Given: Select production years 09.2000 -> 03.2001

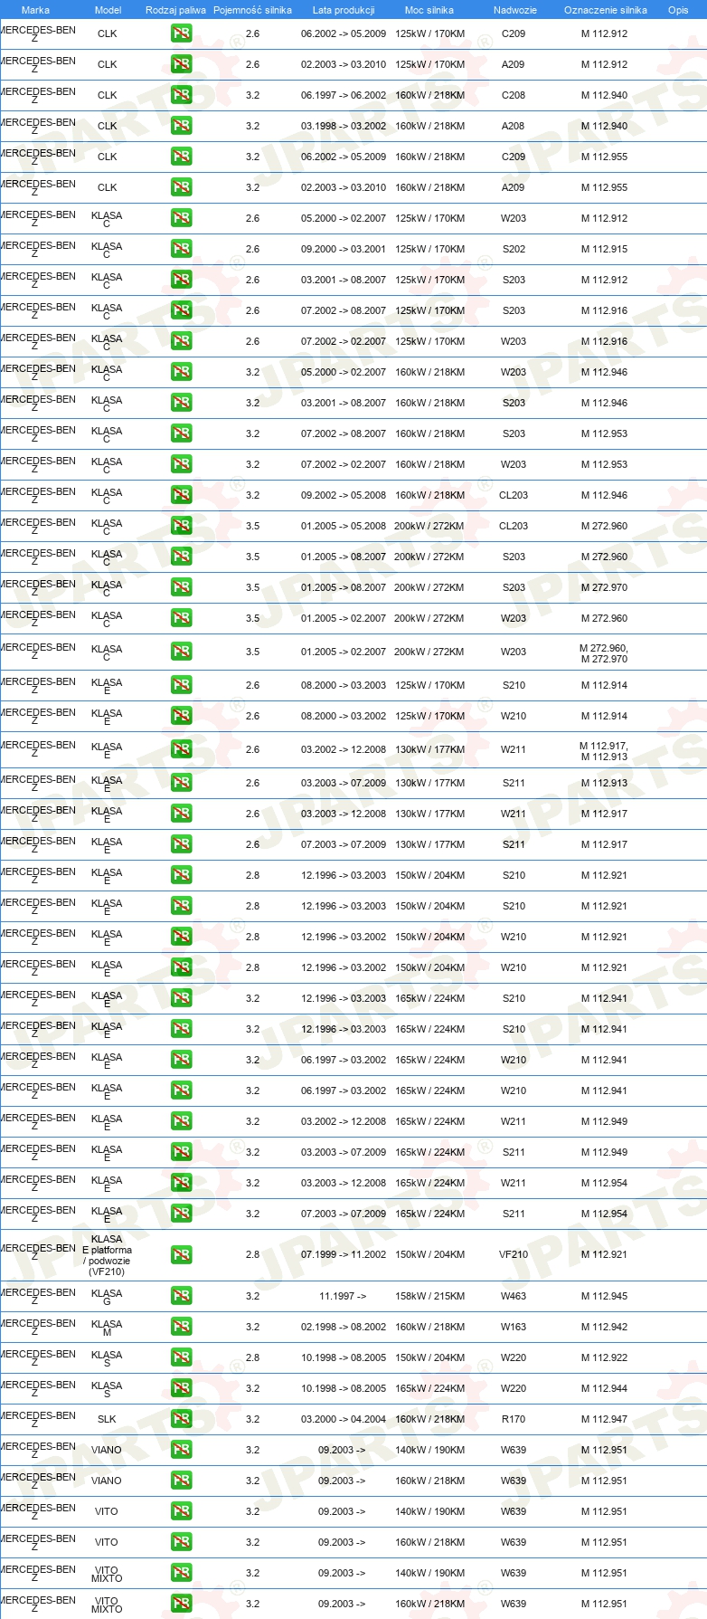Looking at the screenshot, I should 344,249.
